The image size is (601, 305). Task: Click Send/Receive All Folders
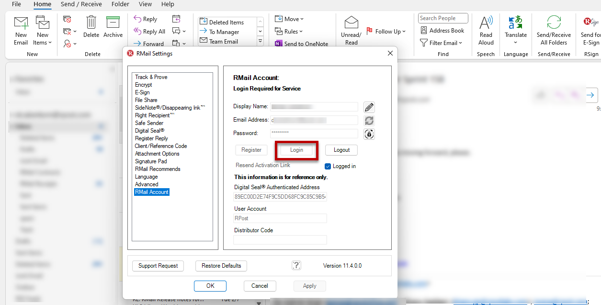(554, 30)
